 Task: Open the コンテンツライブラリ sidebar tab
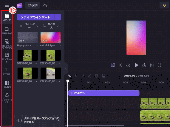pyautogui.click(x=7, y=44)
